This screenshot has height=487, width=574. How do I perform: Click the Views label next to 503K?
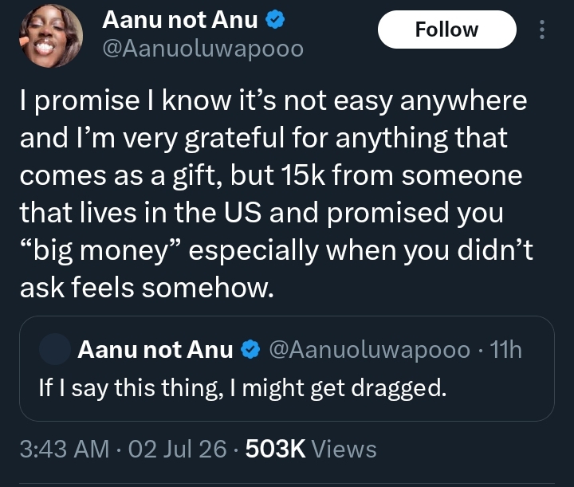click(344, 449)
